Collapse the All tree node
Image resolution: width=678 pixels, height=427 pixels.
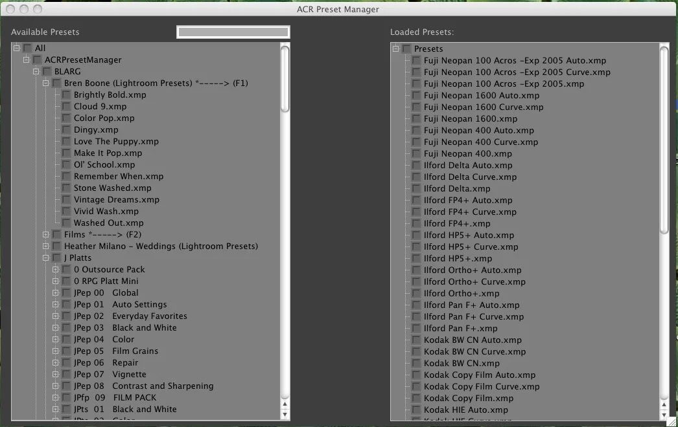tap(16, 48)
